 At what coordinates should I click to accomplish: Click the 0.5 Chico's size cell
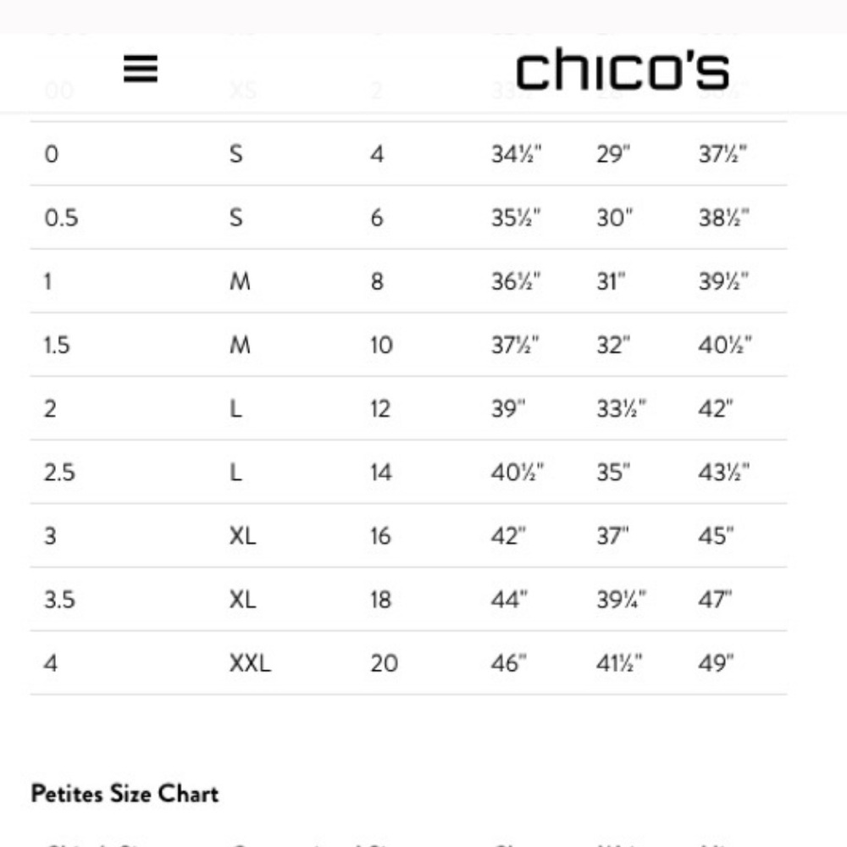[61, 218]
